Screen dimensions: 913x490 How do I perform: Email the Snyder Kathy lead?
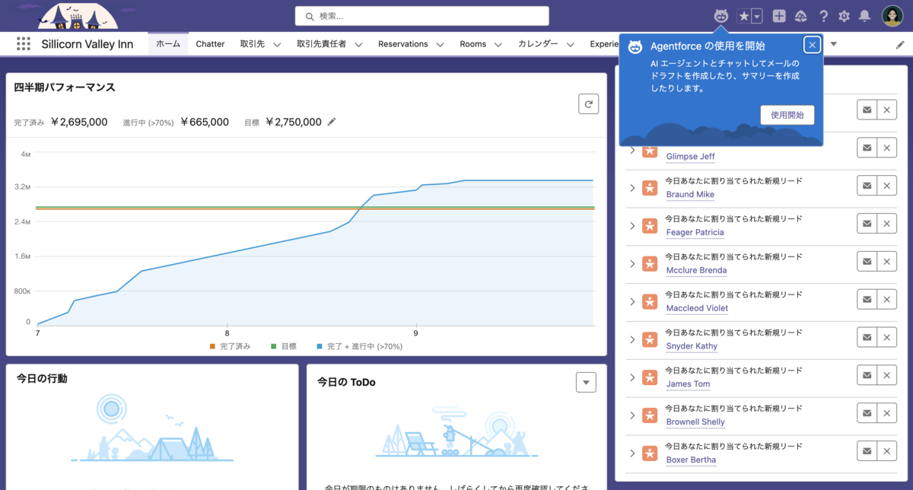[867, 337]
